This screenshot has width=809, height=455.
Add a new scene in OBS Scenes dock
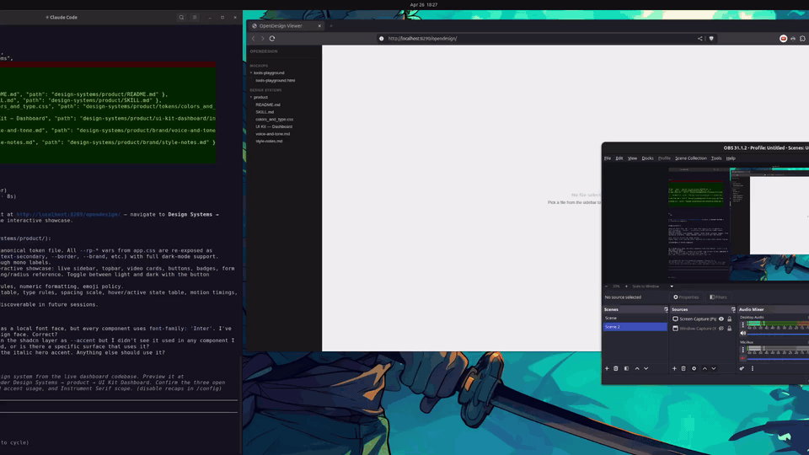coord(607,368)
